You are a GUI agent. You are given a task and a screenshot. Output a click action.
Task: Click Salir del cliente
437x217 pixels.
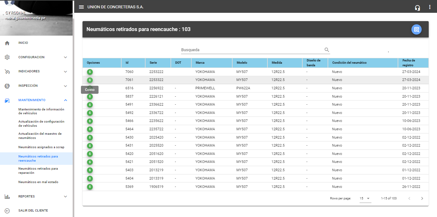33,211
